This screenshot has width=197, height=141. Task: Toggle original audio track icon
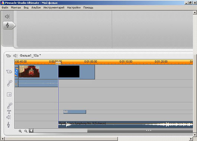coord(10,83)
